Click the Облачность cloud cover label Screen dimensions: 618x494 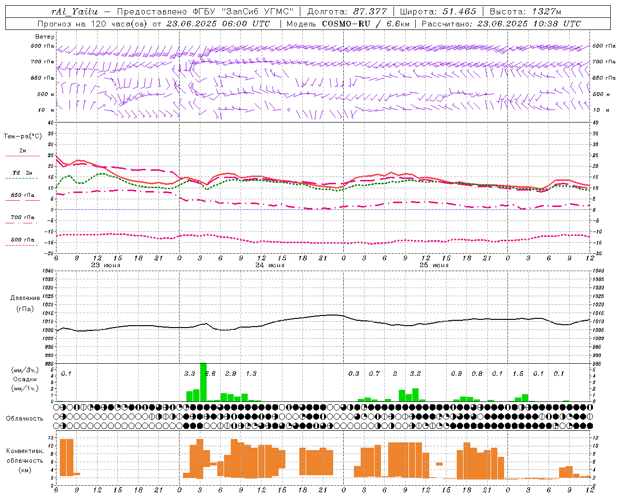coord(25,419)
